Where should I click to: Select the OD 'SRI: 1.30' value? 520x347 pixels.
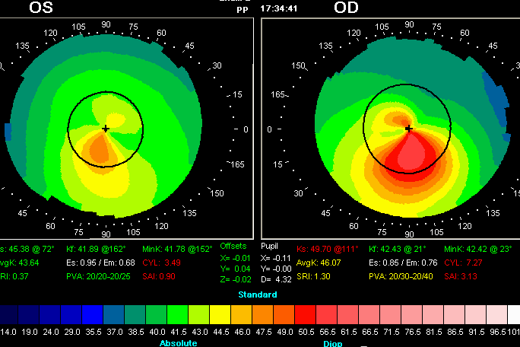tap(313, 276)
